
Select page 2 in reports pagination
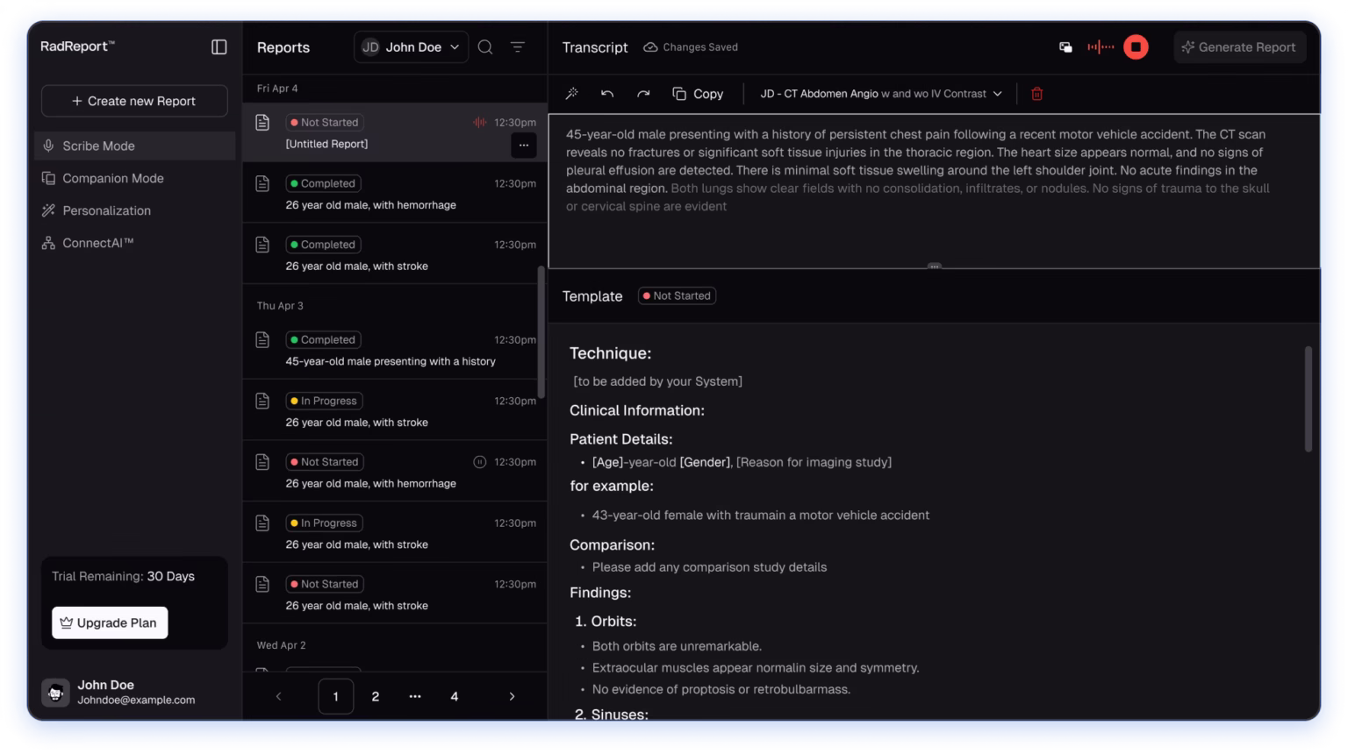(x=376, y=696)
